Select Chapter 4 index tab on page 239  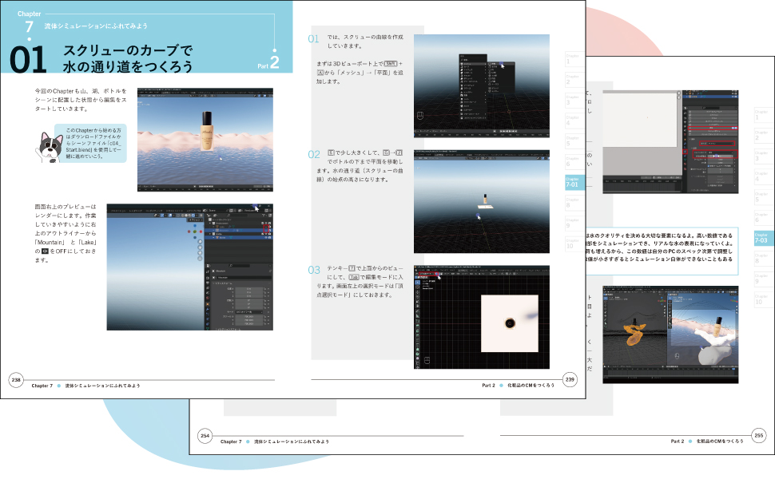[574, 121]
